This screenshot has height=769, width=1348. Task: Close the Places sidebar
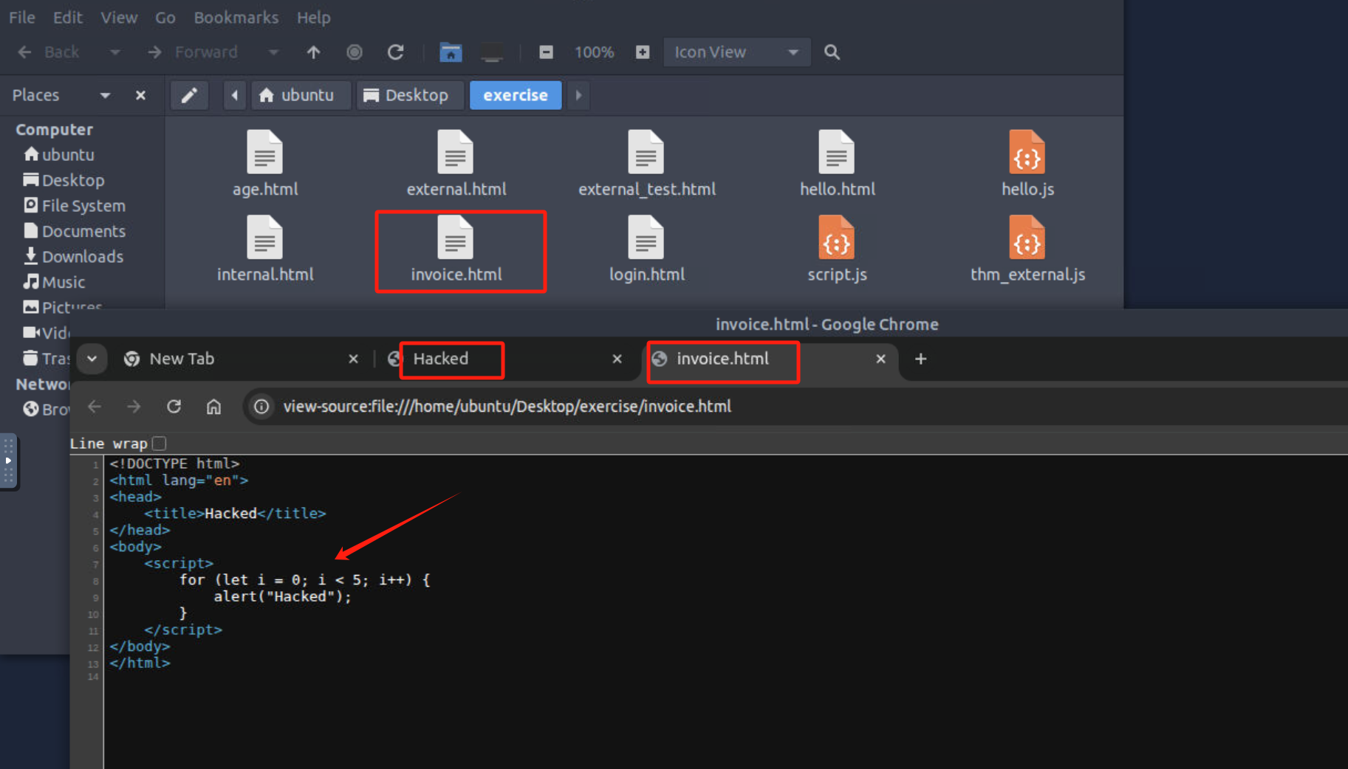[140, 95]
